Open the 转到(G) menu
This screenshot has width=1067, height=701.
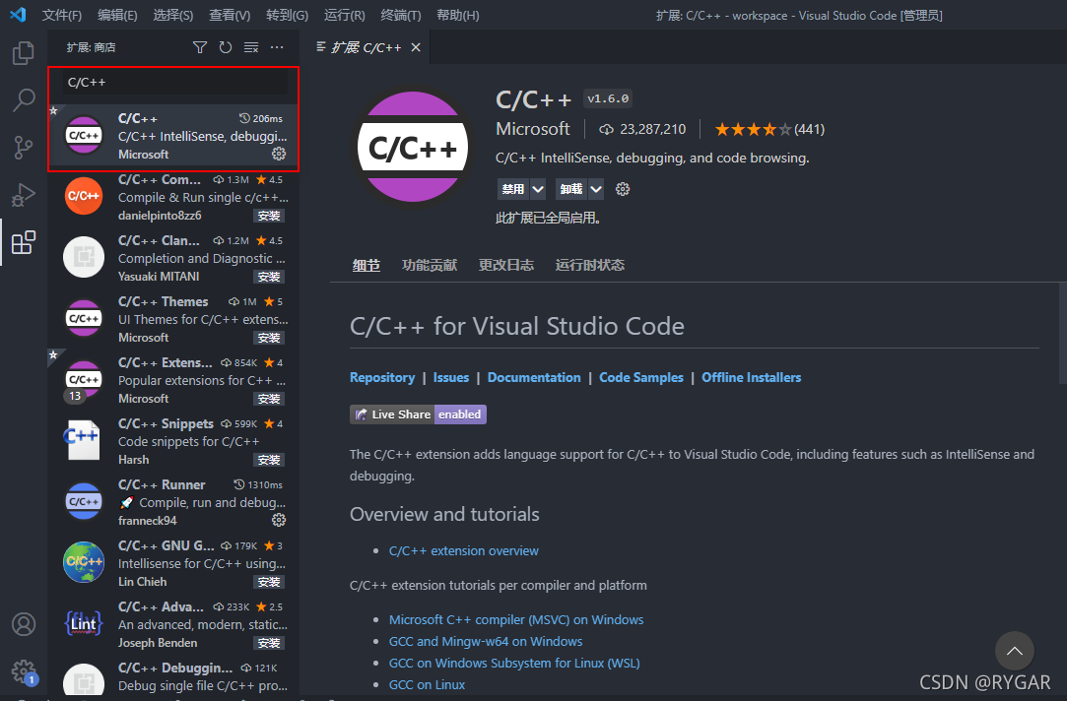pyautogui.click(x=287, y=15)
